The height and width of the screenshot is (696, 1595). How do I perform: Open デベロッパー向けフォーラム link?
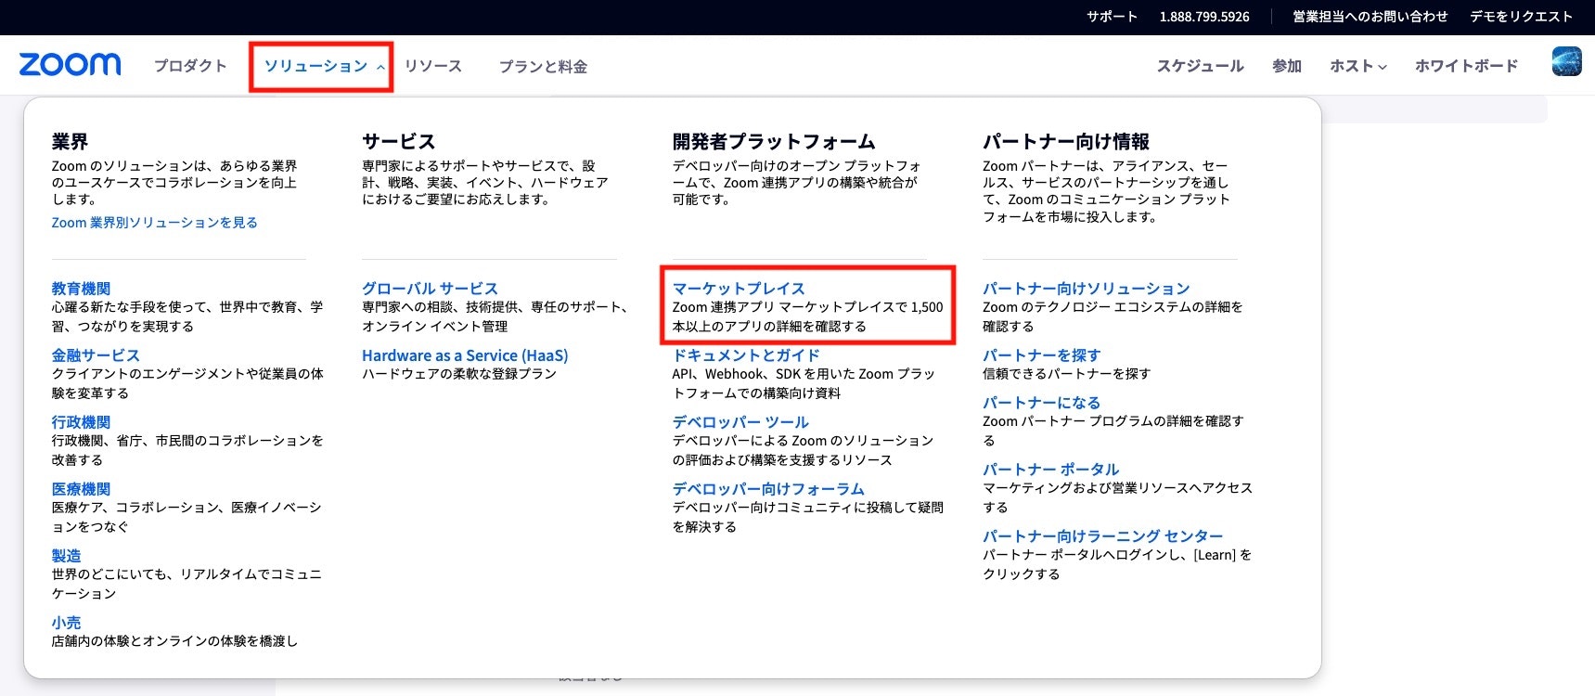tap(768, 489)
